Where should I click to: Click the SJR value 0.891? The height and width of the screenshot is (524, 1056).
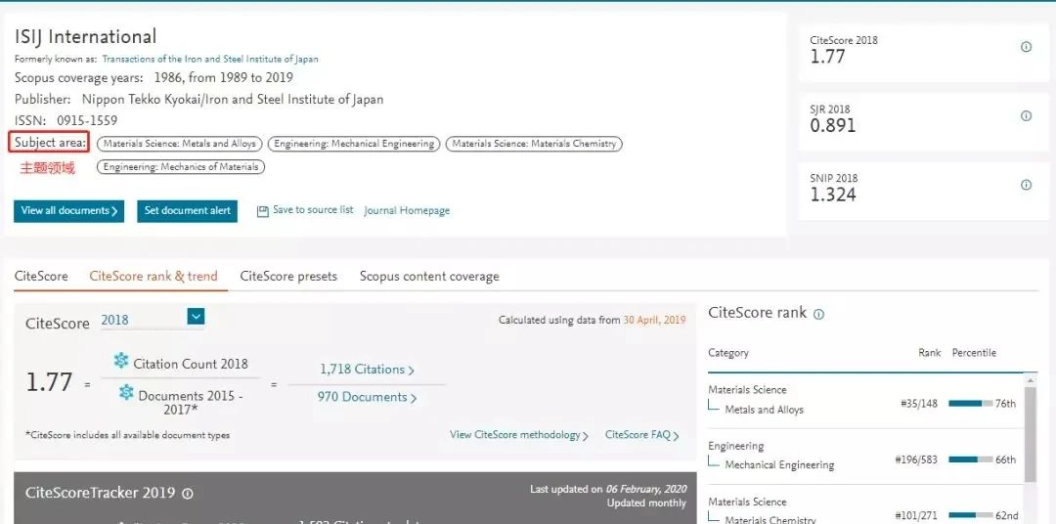click(833, 125)
